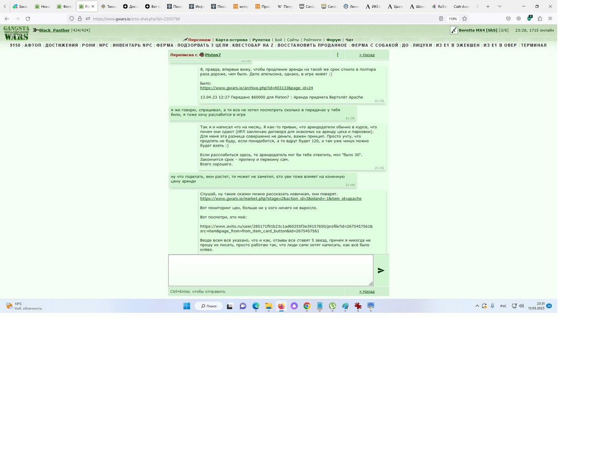Go back using browser back arrow
Screen dimensions: 596x464
[7, 19]
